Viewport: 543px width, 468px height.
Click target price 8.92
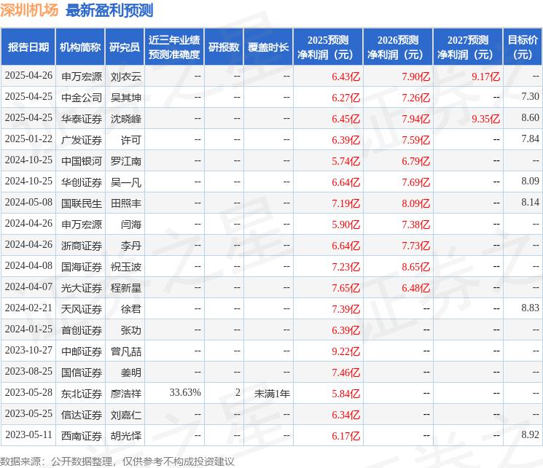pyautogui.click(x=530, y=434)
